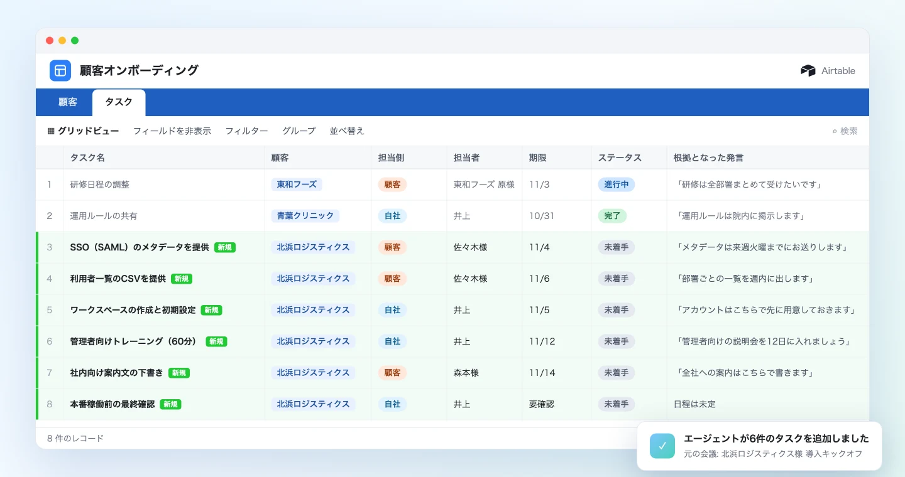
Task: Click the search magnifier icon
Action: (835, 131)
